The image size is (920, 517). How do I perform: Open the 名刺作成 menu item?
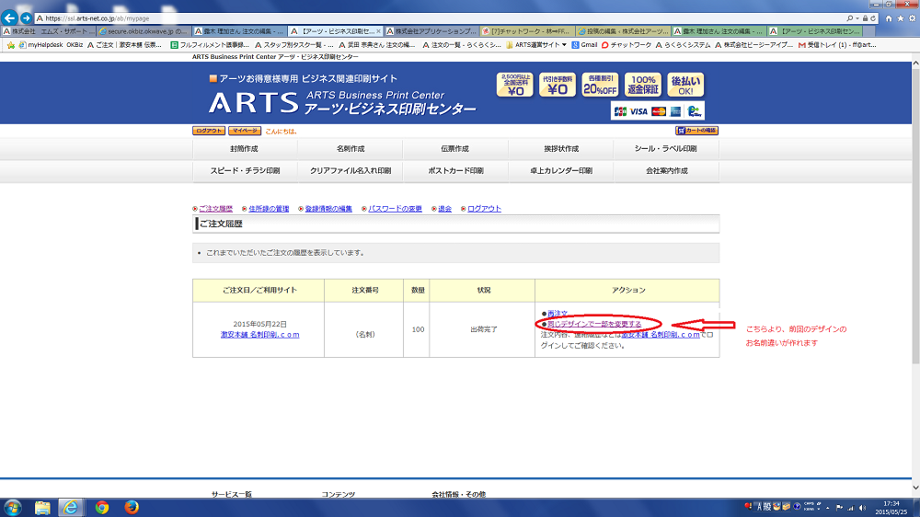click(x=351, y=149)
